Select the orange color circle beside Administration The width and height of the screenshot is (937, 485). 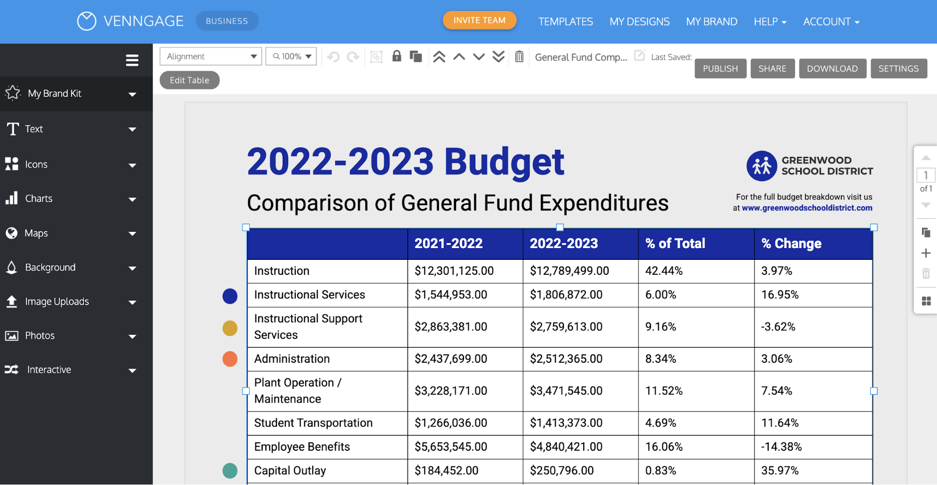coord(230,359)
